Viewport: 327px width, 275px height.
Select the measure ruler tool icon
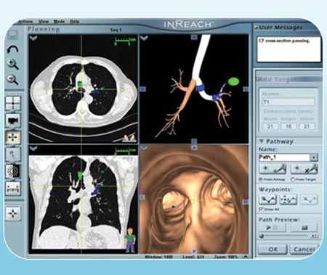click(x=13, y=189)
